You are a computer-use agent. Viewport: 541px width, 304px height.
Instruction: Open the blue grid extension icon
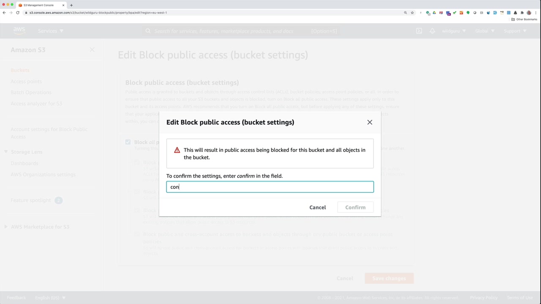[508, 13]
